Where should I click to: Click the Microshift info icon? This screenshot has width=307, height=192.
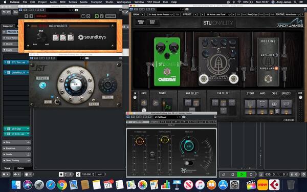(x=101, y=16)
